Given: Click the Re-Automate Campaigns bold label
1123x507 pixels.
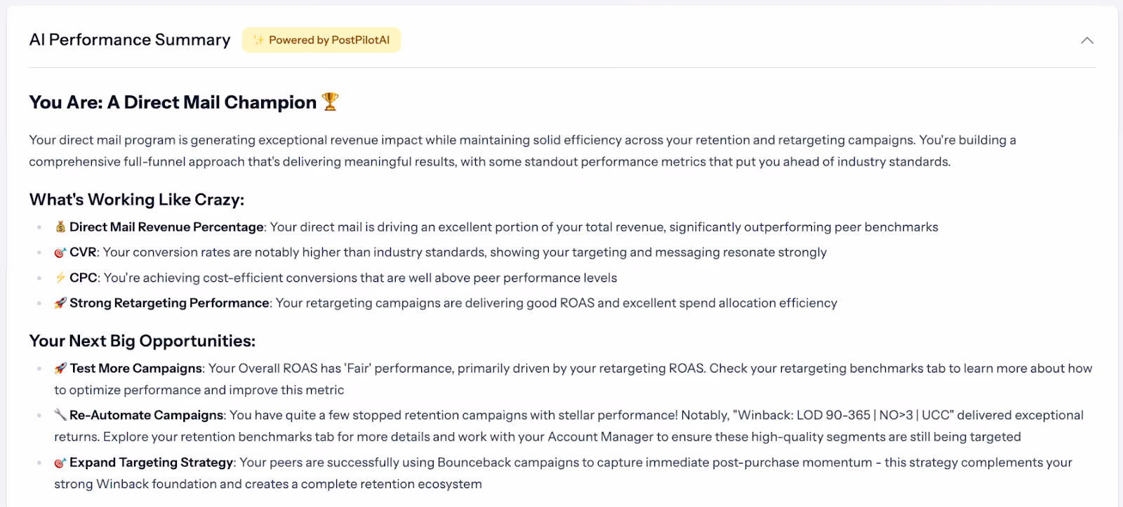Looking at the screenshot, I should pos(146,415).
